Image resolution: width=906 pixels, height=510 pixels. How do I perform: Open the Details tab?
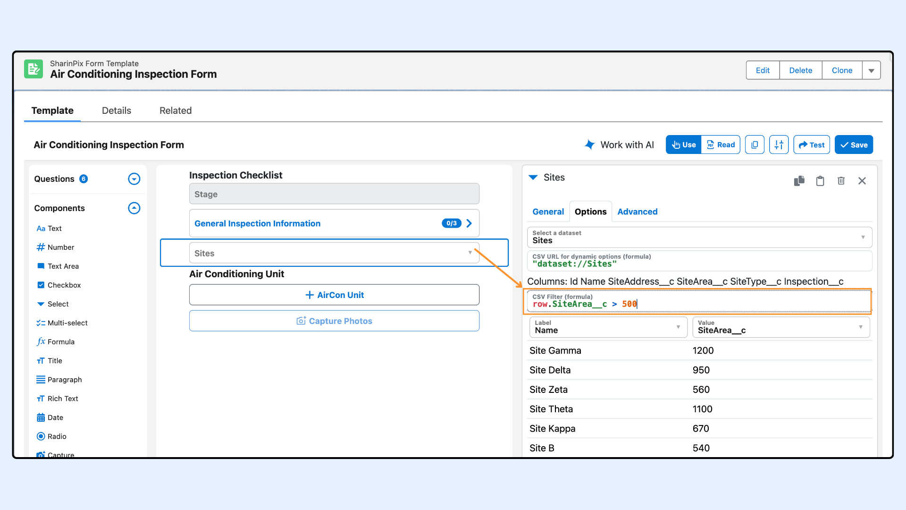click(x=117, y=110)
